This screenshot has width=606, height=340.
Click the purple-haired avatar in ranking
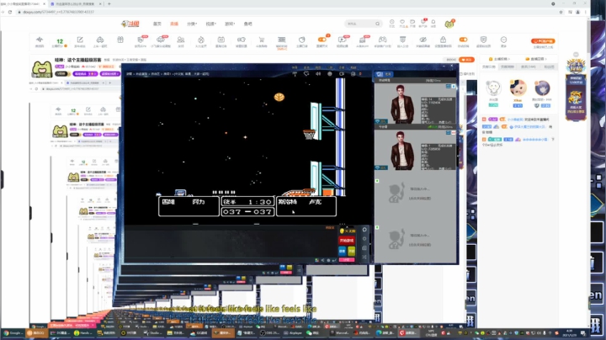(542, 88)
